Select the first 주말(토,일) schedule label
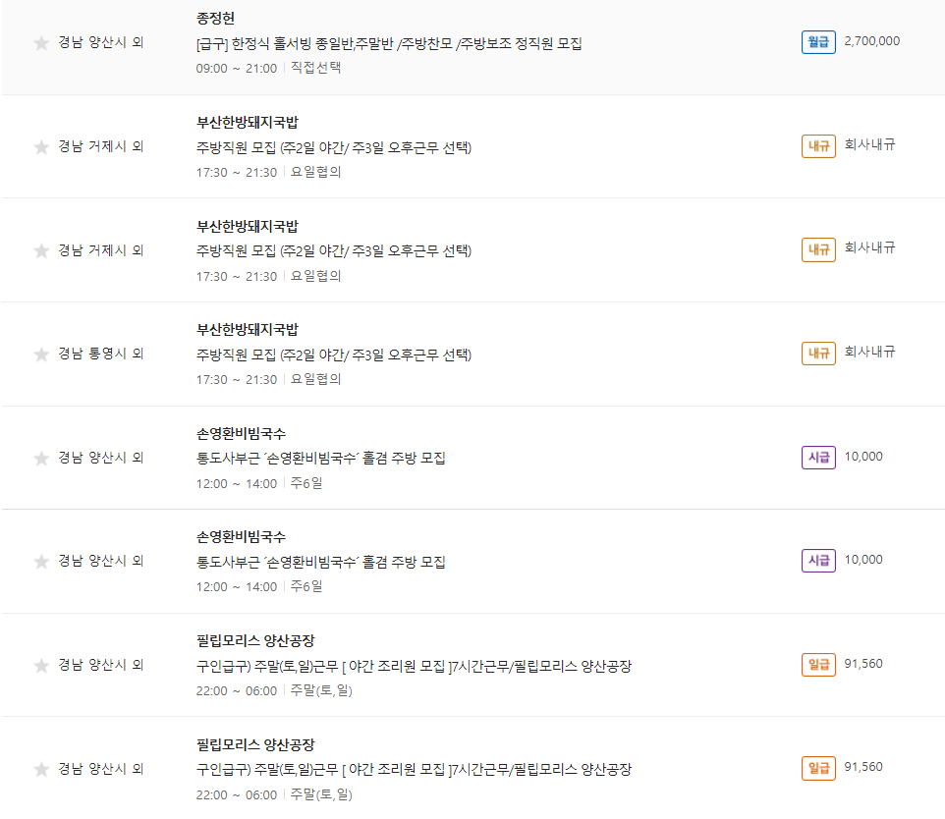This screenshot has width=945, height=819. point(321,690)
